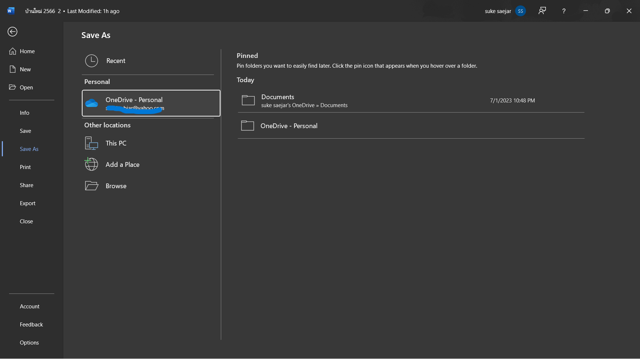Restore down the Word window
The height and width of the screenshot is (359, 640).
click(607, 11)
